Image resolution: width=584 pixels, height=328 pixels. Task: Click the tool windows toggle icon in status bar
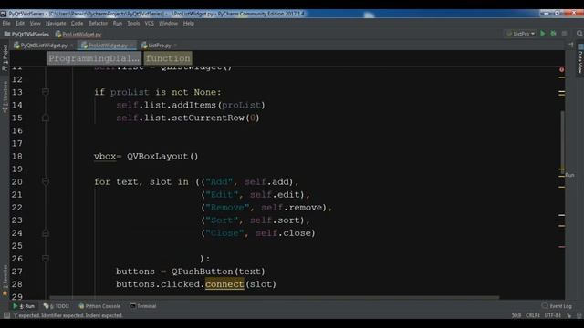pos(6,315)
